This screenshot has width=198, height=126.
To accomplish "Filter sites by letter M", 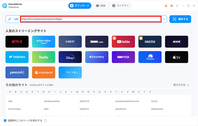I will [x=77, y=92].
